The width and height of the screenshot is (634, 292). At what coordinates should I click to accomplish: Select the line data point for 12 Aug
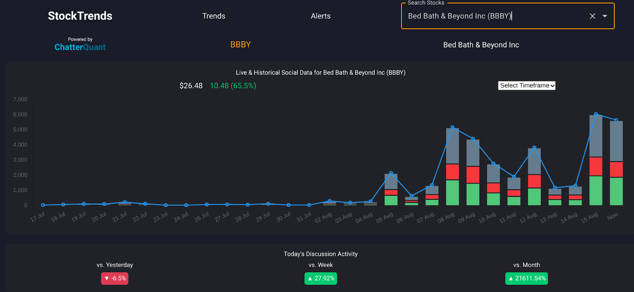coord(535,147)
